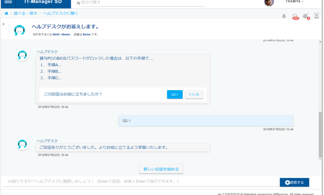The width and height of the screenshot is (324, 195).
Task: Click the hourglass icon
Action: point(316,16)
